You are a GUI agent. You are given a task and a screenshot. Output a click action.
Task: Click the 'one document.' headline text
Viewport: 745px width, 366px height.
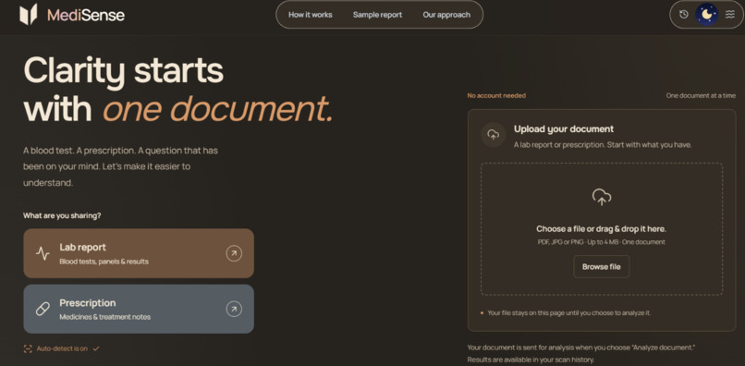coord(218,108)
